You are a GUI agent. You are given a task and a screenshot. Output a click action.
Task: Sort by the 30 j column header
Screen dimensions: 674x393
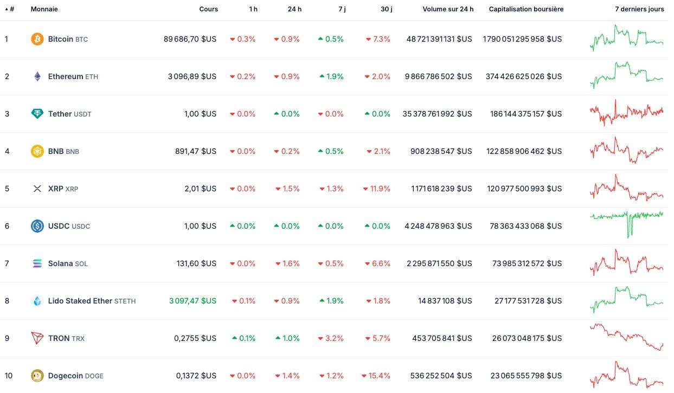click(x=386, y=9)
